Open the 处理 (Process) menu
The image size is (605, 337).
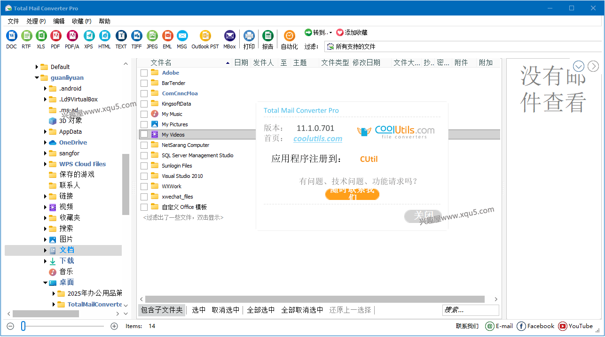(36, 21)
